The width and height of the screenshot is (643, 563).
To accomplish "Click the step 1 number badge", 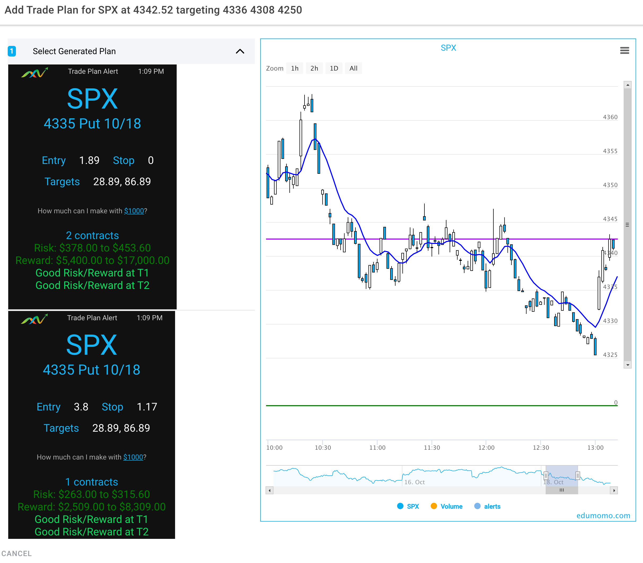I will click(12, 51).
